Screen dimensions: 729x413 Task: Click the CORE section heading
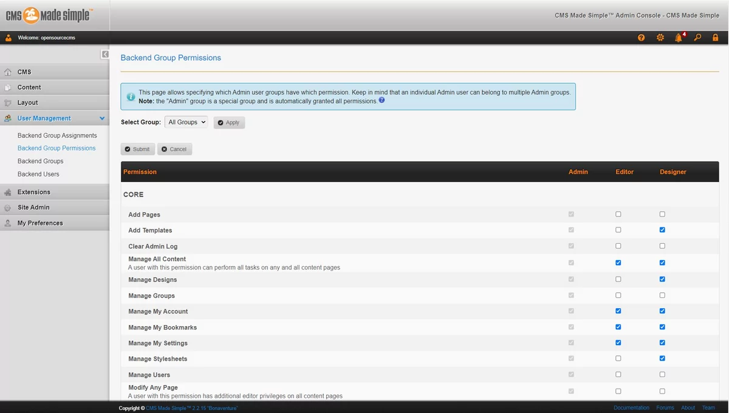pos(134,195)
